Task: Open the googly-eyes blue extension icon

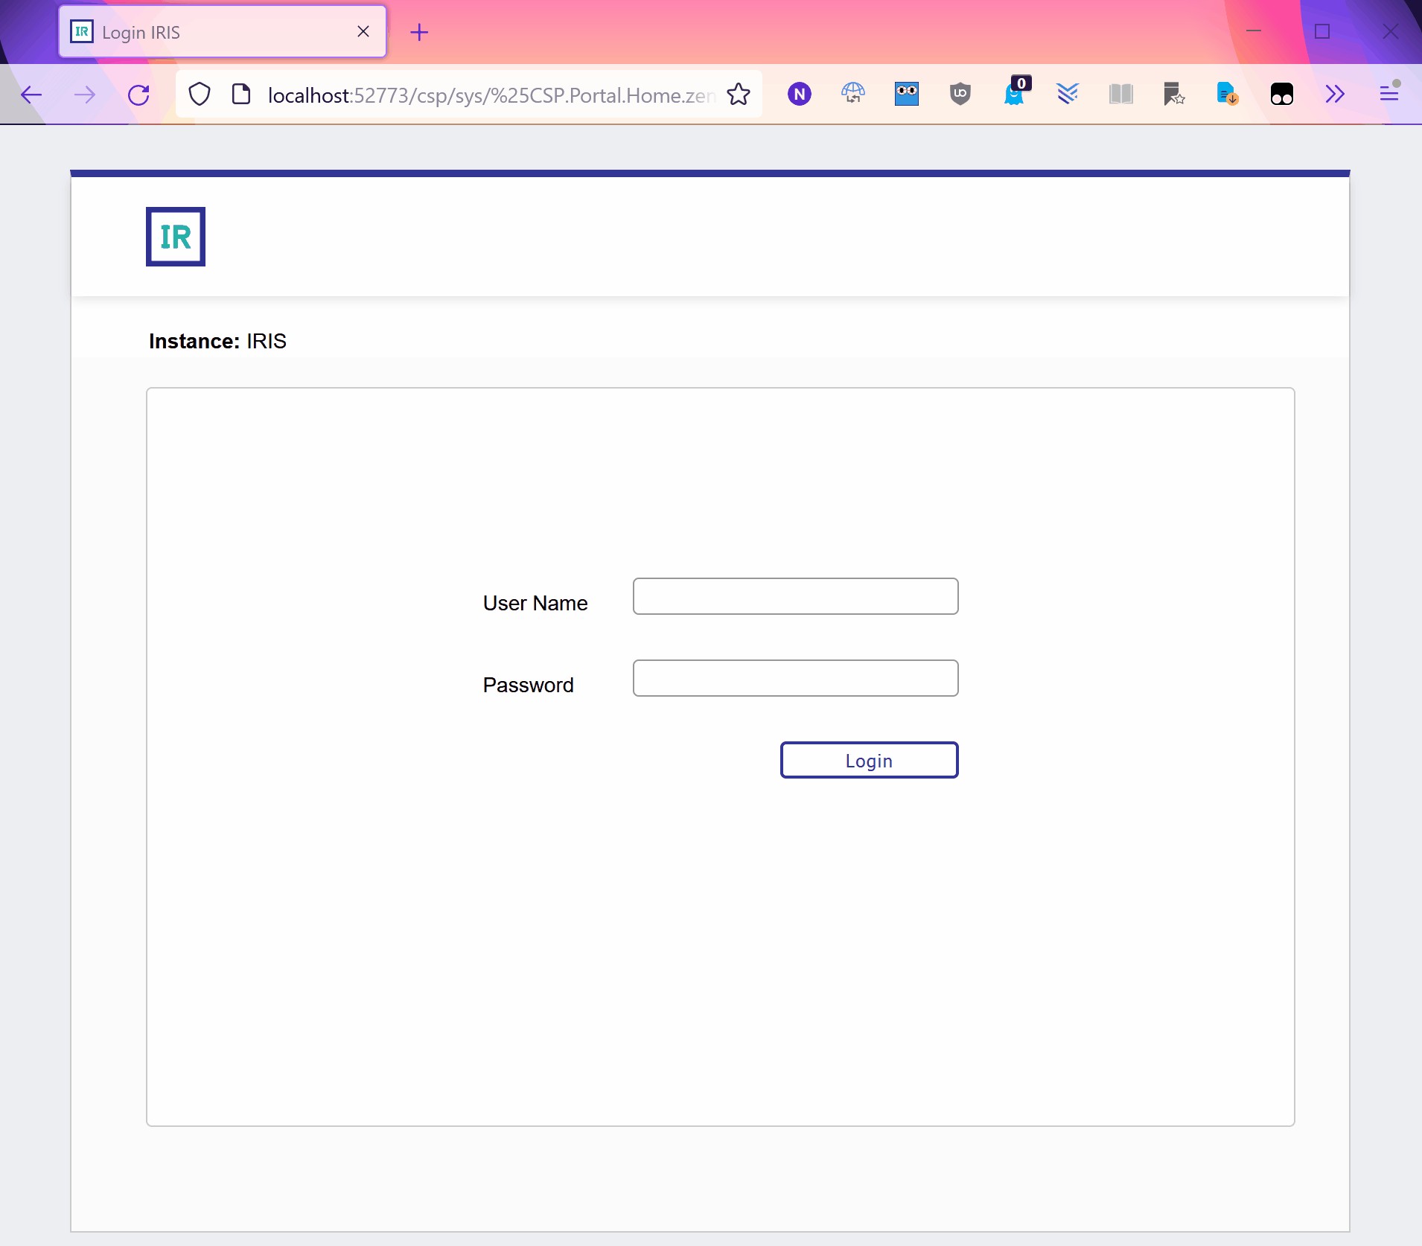Action: point(906,95)
